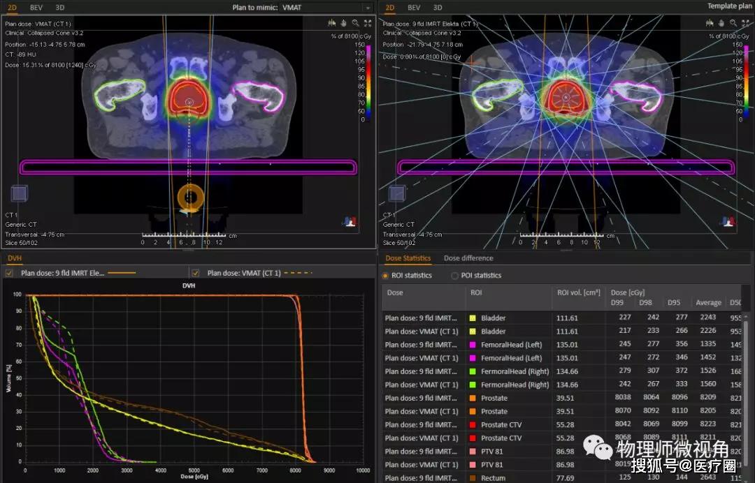Viewport: 755px width, 483px height.
Task: Uncheck the VMAT (CT 1) plan dose checkbox
Action: click(196, 273)
